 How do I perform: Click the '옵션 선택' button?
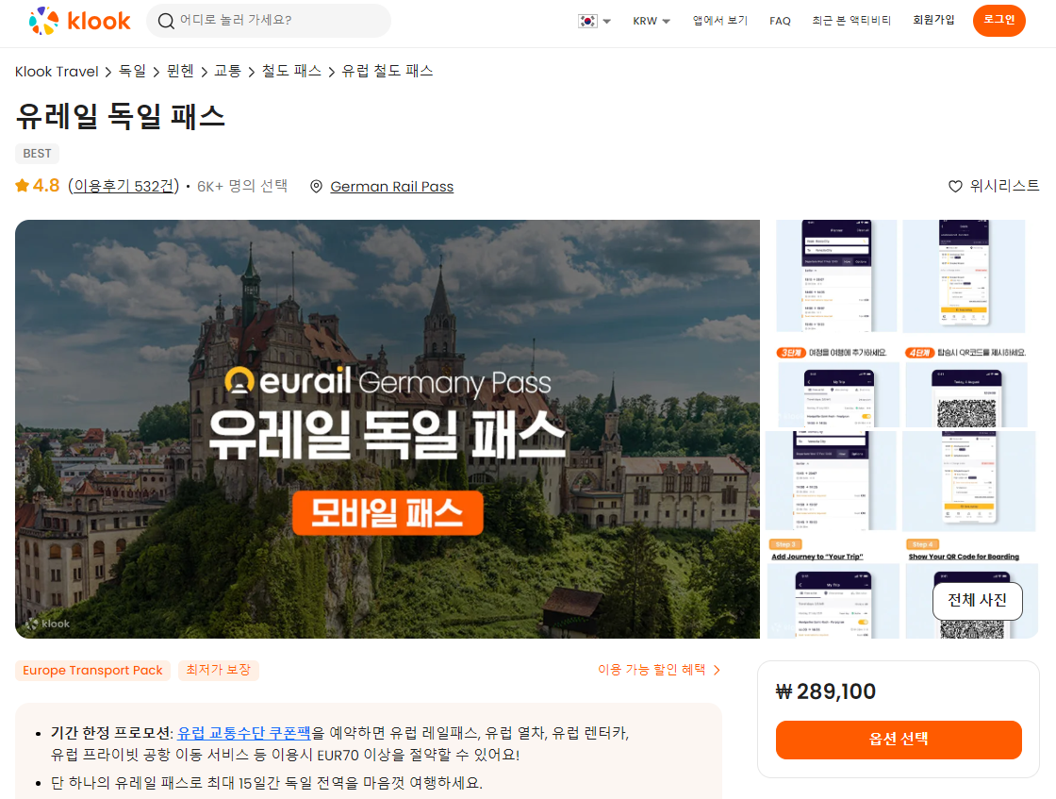(x=899, y=740)
